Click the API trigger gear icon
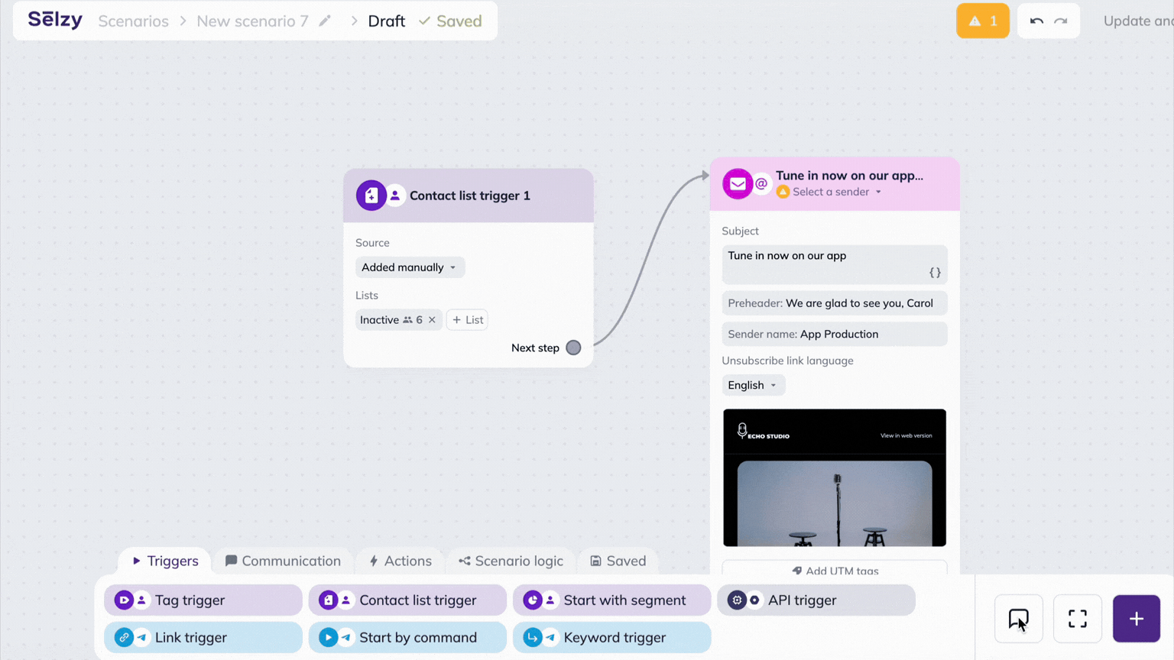This screenshot has height=660, width=1174. 737,600
